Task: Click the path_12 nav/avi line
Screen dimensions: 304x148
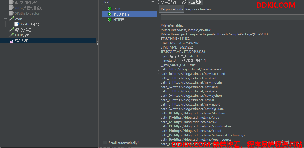Action: coord(189,122)
